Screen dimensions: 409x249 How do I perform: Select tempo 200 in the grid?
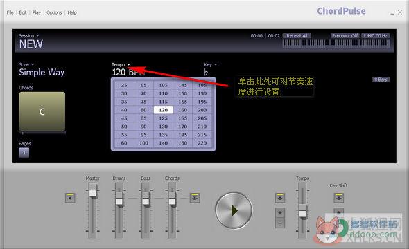[x=202, y=110]
